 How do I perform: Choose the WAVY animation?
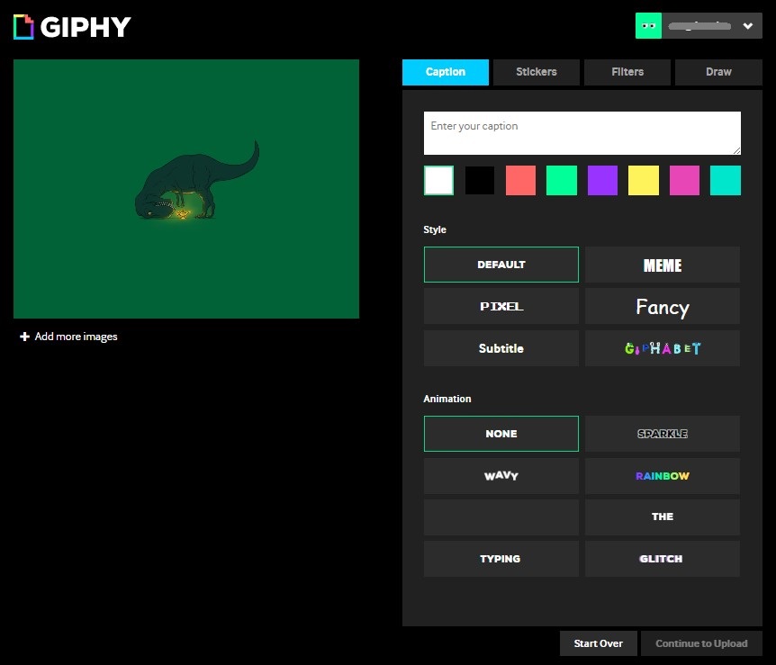pos(501,475)
